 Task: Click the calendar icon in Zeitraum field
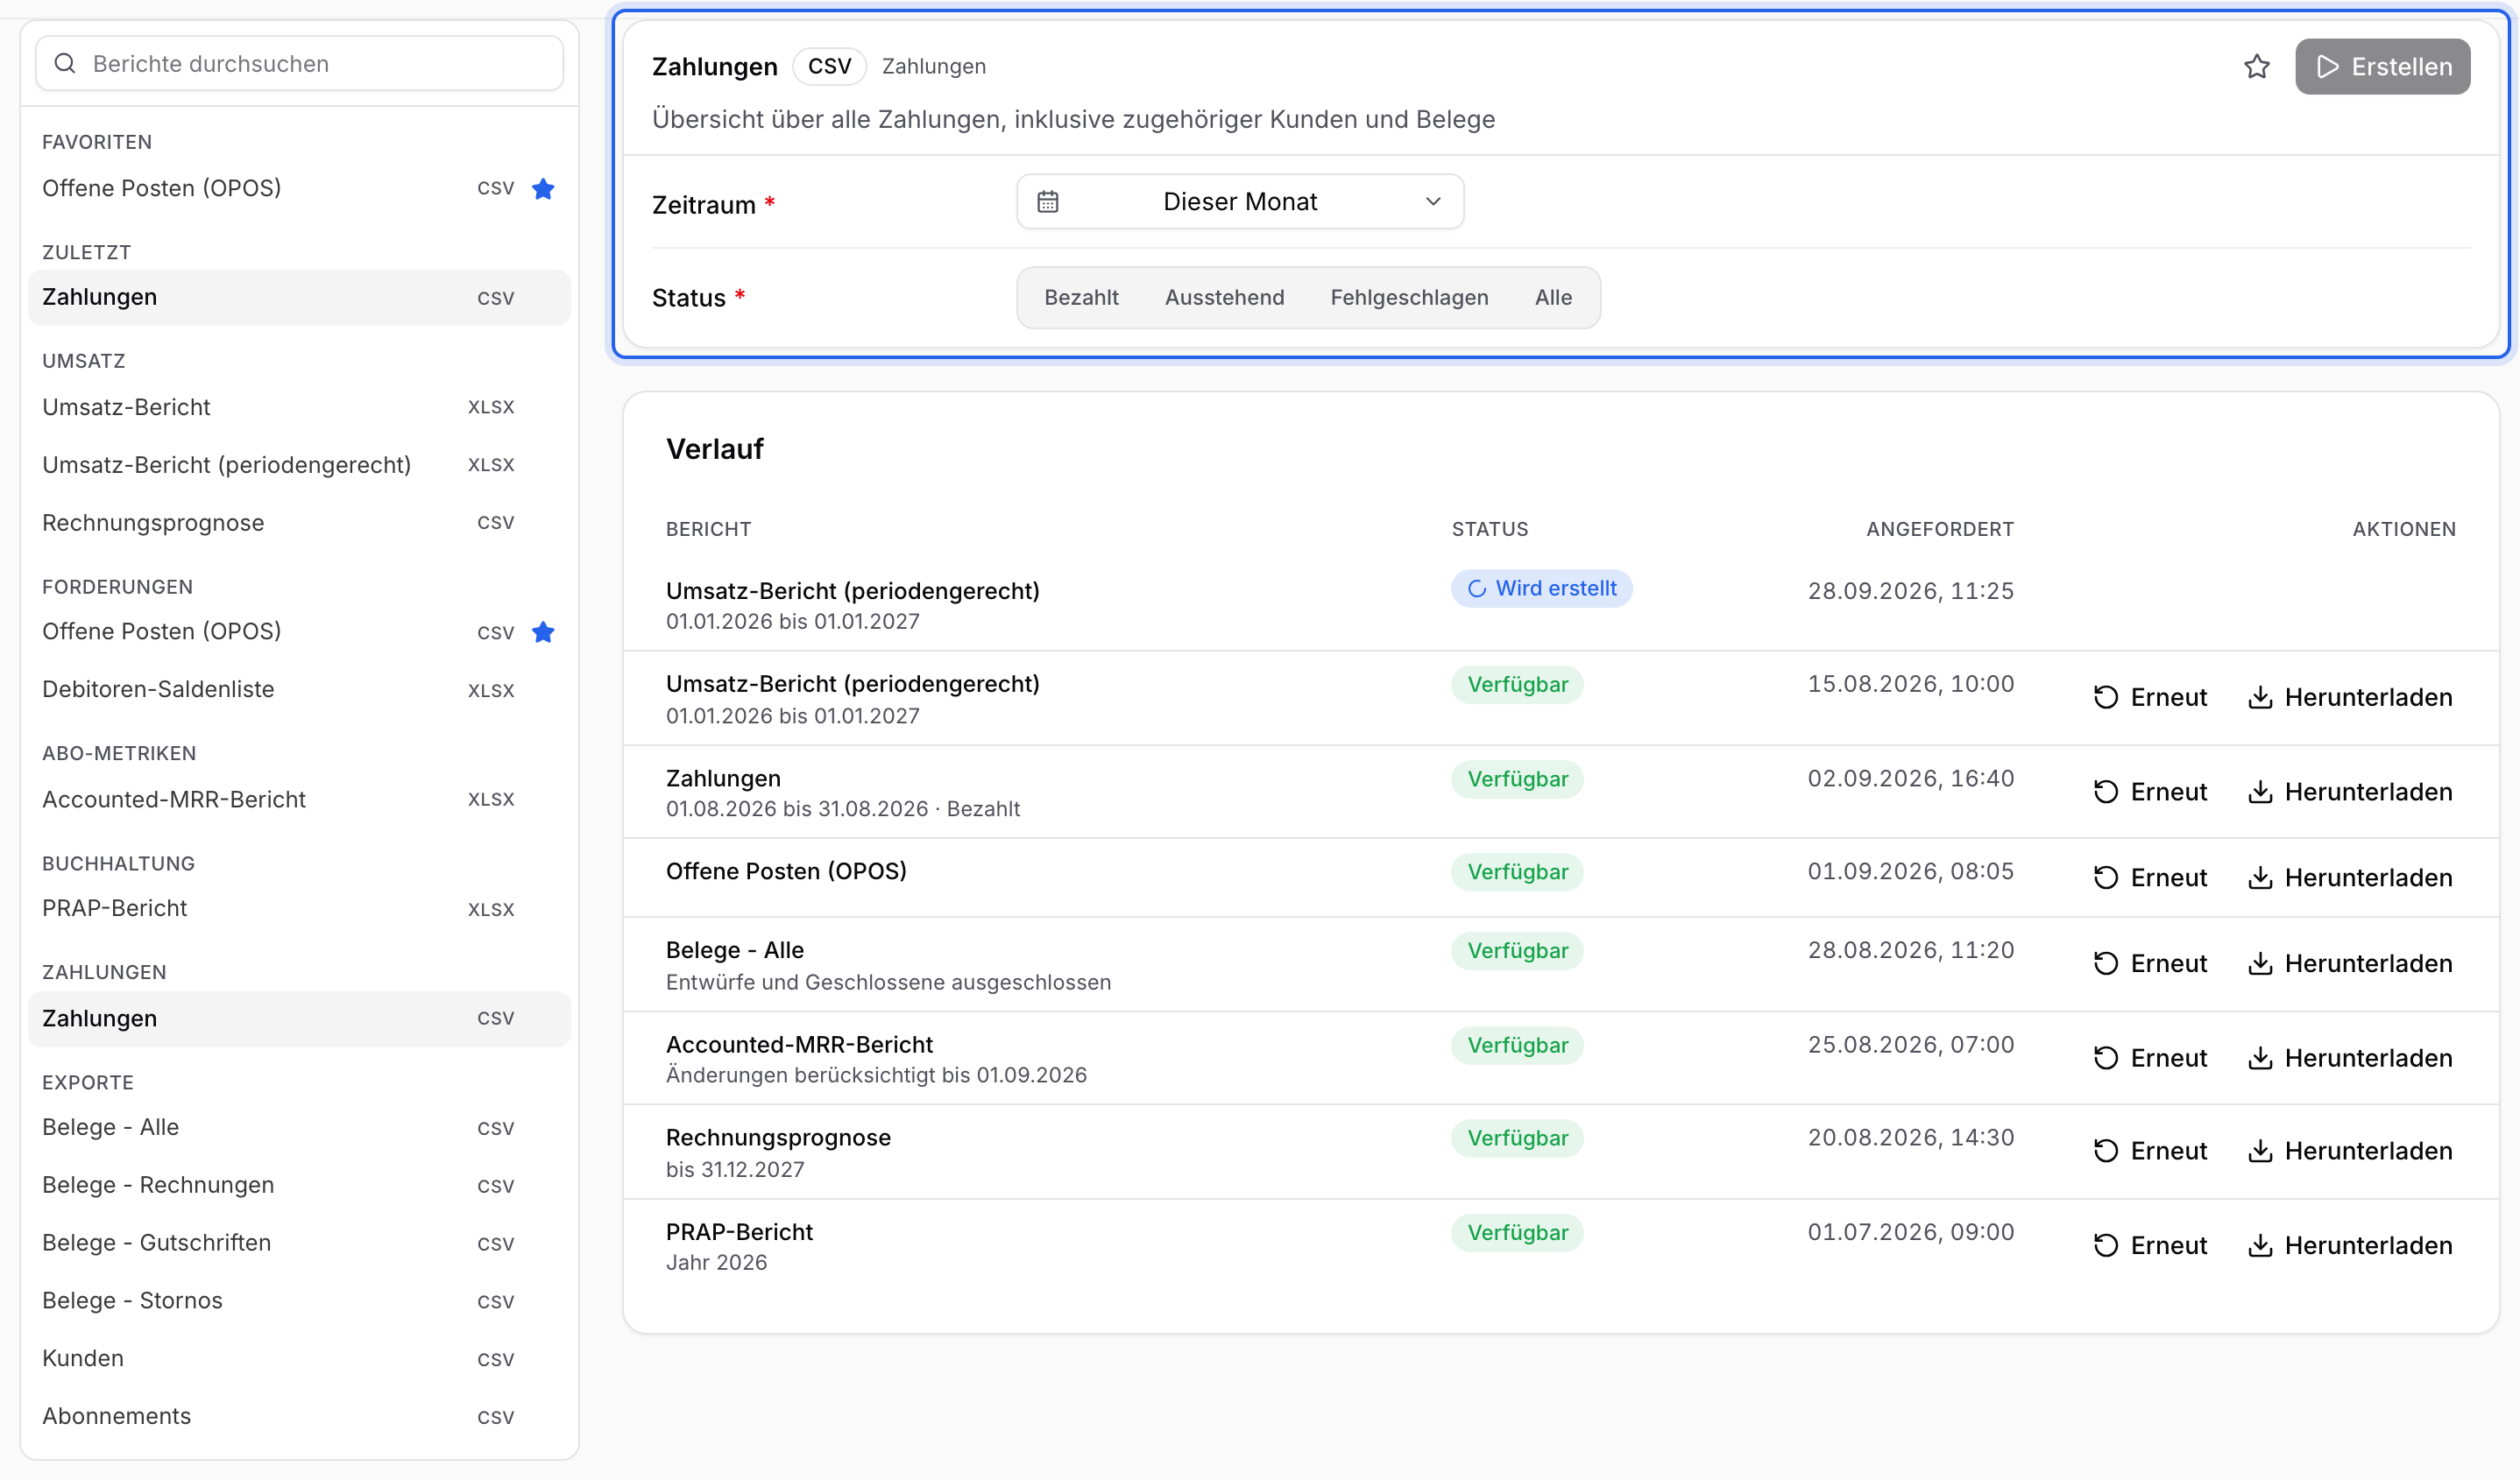(x=1047, y=202)
